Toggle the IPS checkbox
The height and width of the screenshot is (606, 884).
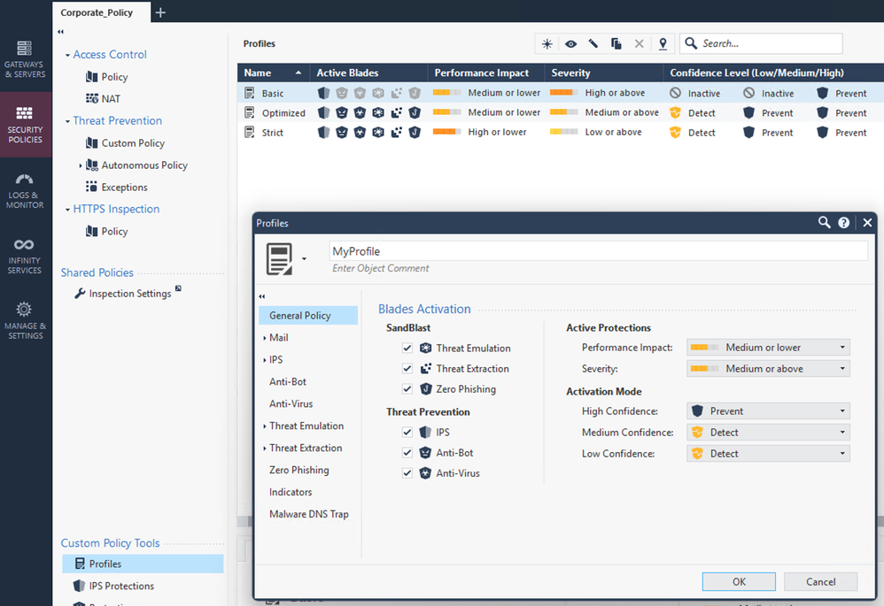click(x=407, y=432)
